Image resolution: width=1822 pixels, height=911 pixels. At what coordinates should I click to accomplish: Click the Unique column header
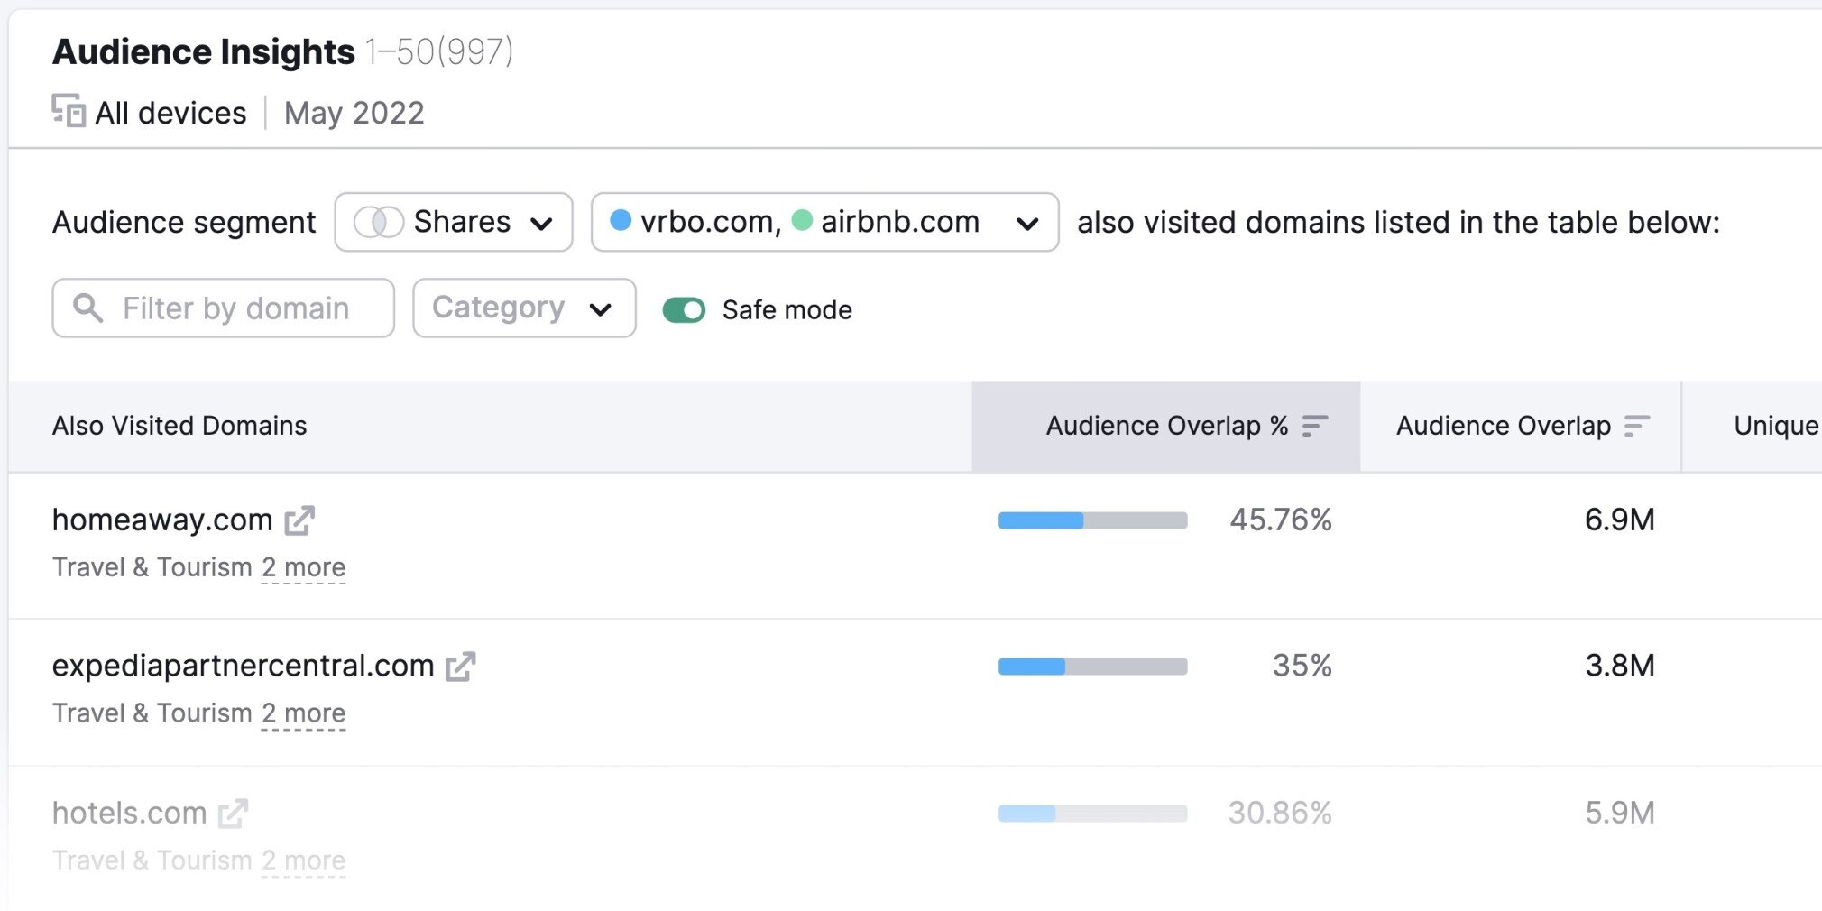pos(1776,426)
